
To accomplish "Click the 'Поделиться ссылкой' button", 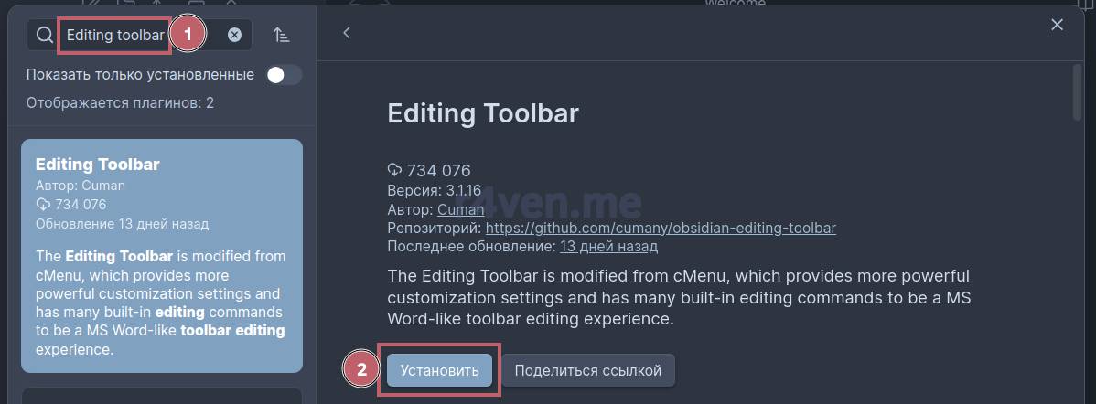I will [587, 370].
